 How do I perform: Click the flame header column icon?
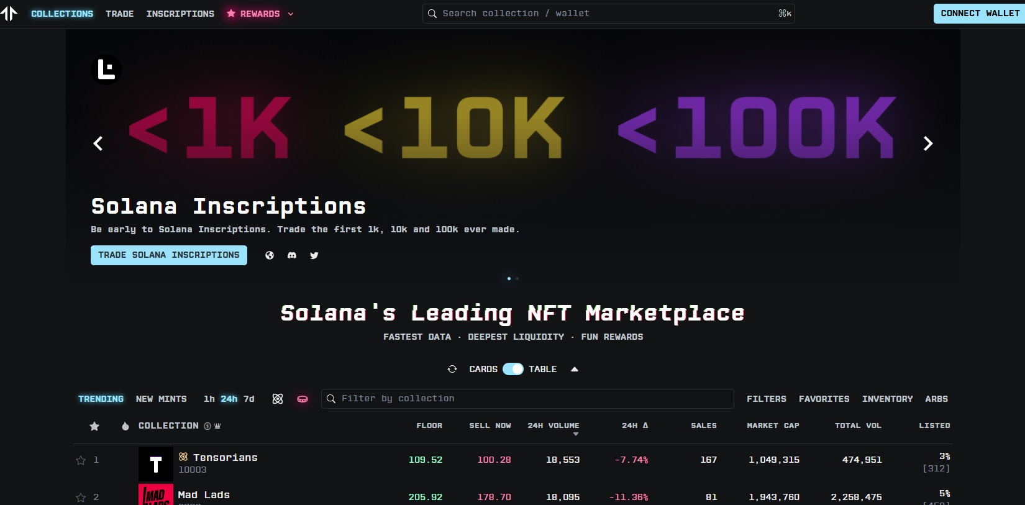[x=125, y=426]
